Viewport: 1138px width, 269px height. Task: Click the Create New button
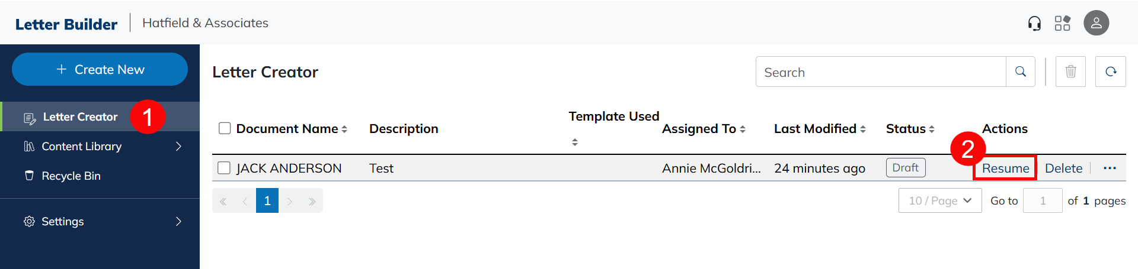pyautogui.click(x=100, y=69)
